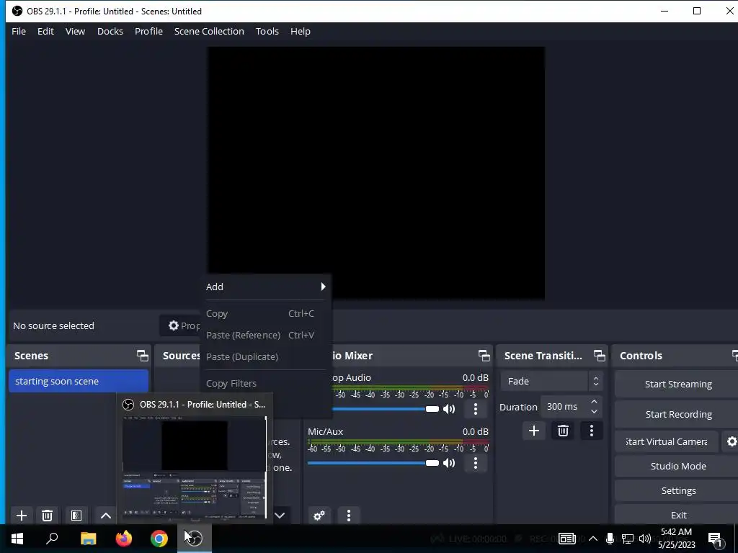Open the Profile menu
This screenshot has width=738, height=553.
click(x=148, y=31)
